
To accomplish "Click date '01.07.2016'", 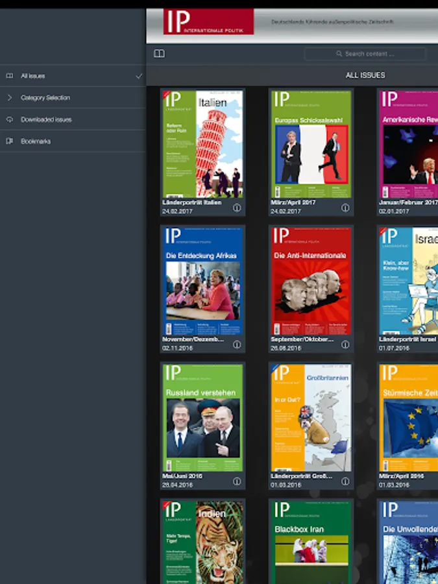I will pos(394,348).
